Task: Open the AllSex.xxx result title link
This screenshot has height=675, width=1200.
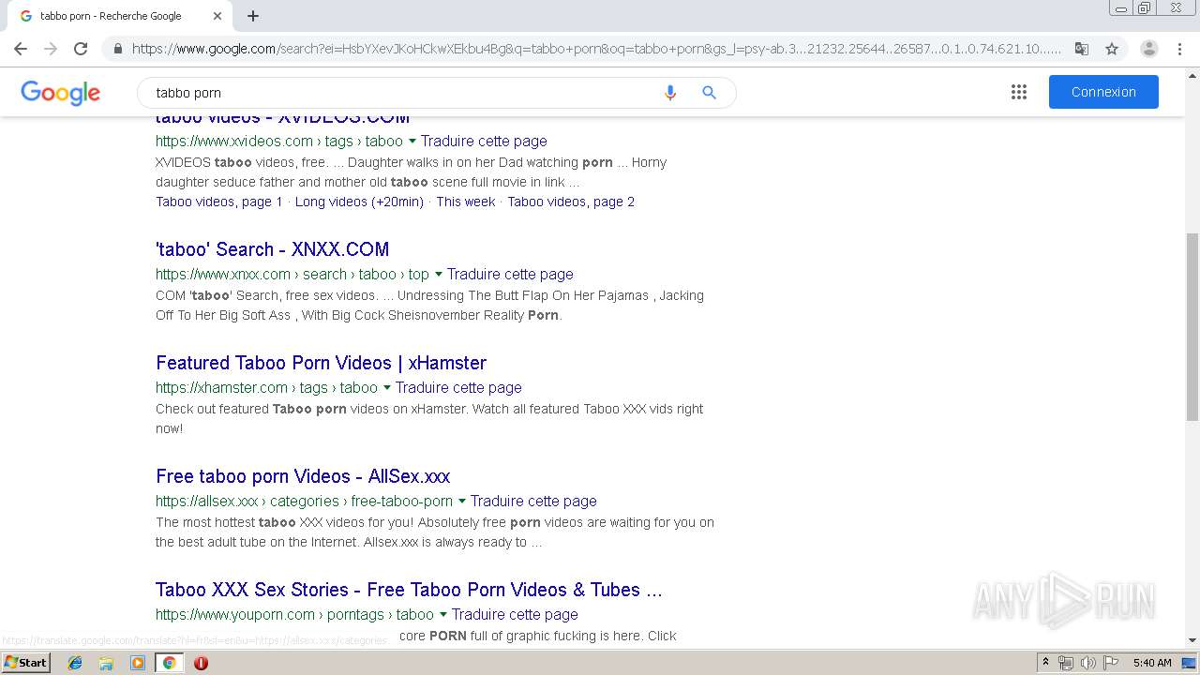Action: click(303, 476)
